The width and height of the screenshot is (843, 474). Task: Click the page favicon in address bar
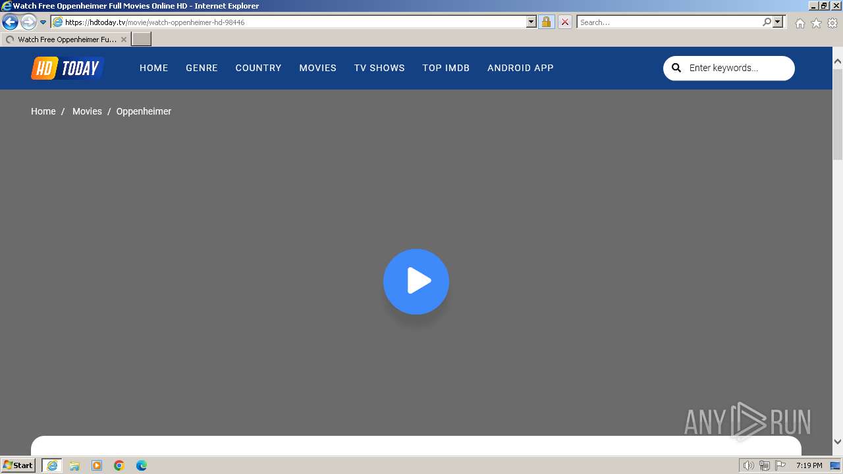pyautogui.click(x=57, y=22)
